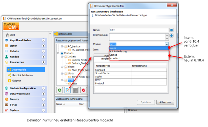The image size is (208, 127).
Task: Click the green add resource button
Action: (x=60, y=90)
